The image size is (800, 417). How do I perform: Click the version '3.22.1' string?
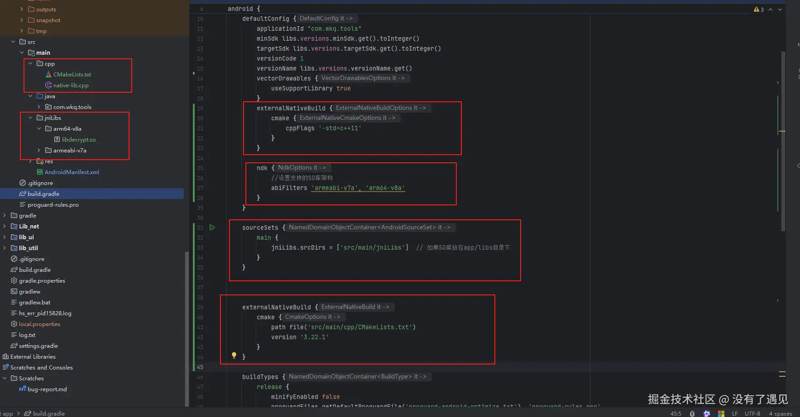(x=315, y=337)
